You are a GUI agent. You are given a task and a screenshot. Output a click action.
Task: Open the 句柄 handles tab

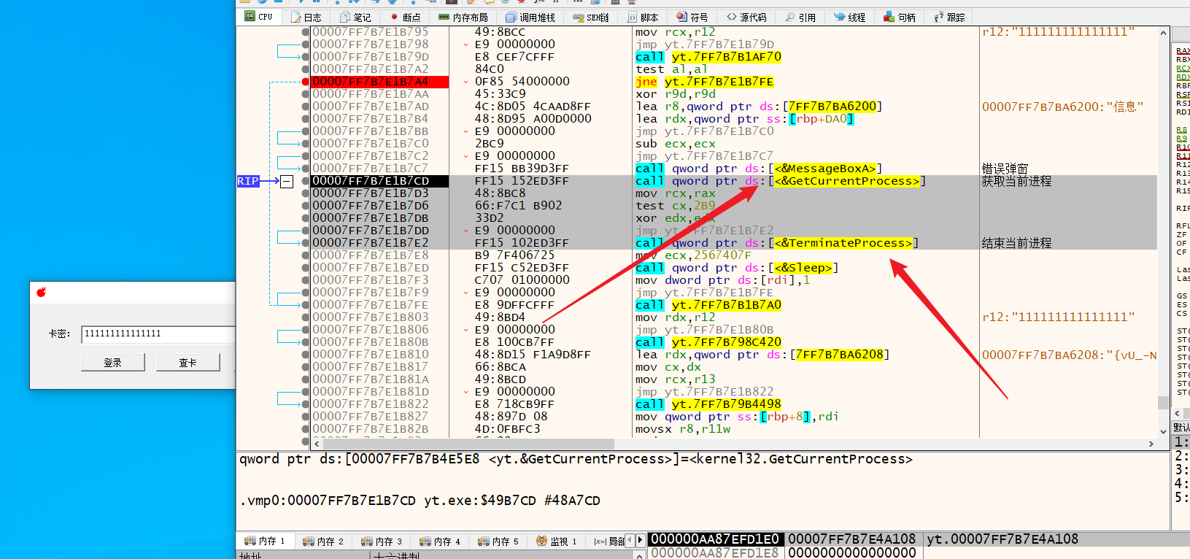(x=900, y=18)
